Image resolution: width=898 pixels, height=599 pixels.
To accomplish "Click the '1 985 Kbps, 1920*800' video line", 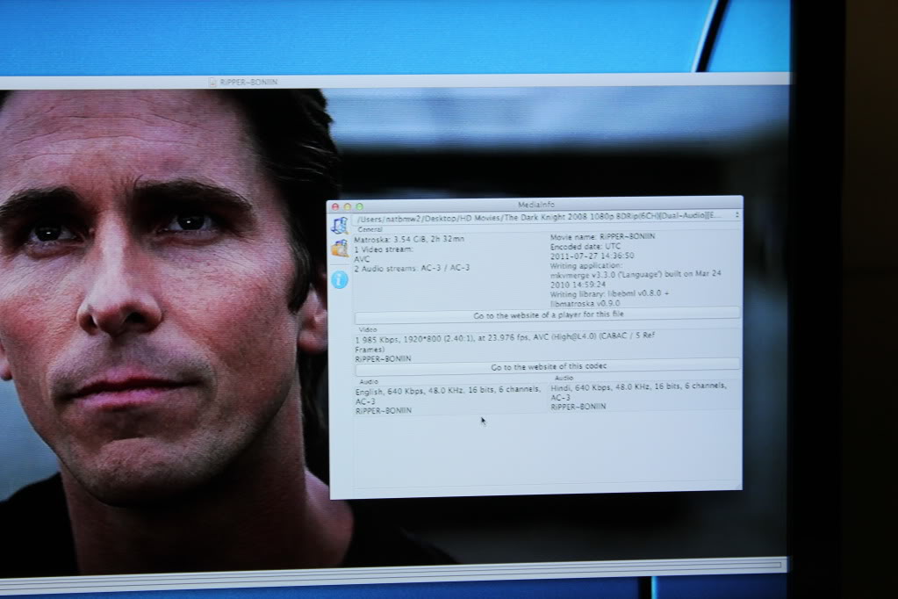I will 505,337.
